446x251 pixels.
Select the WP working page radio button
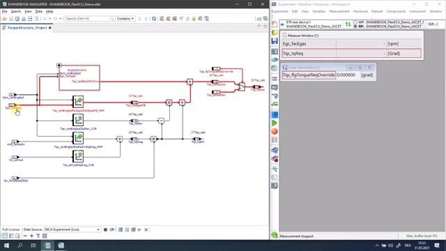pos(355,22)
